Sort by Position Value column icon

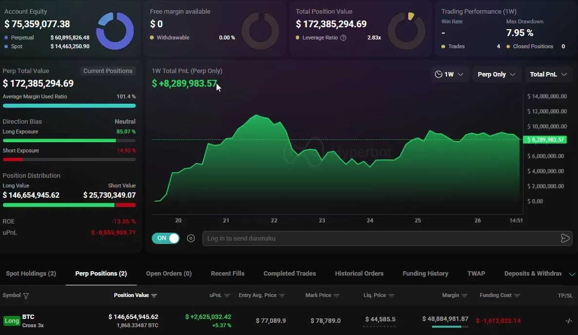coord(154,296)
